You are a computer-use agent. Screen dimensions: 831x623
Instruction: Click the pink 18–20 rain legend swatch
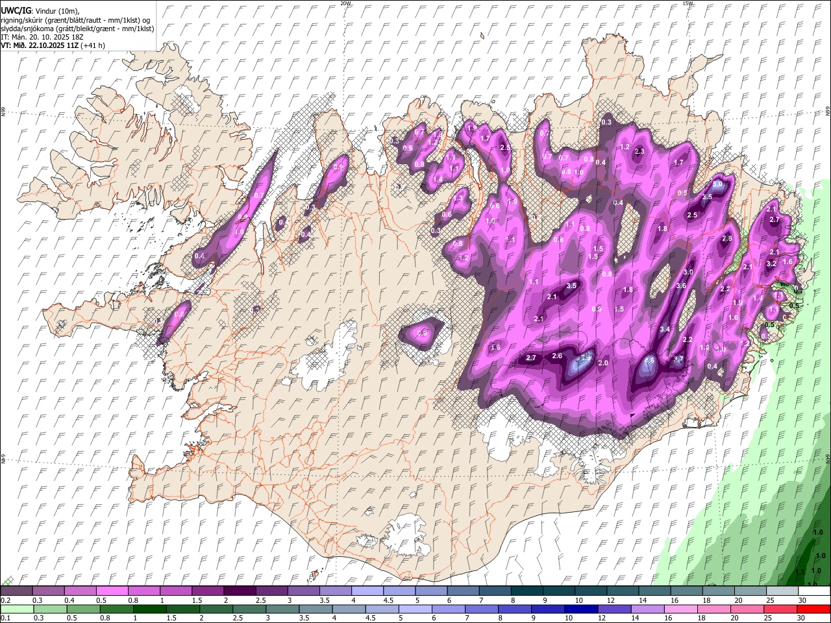point(713,609)
